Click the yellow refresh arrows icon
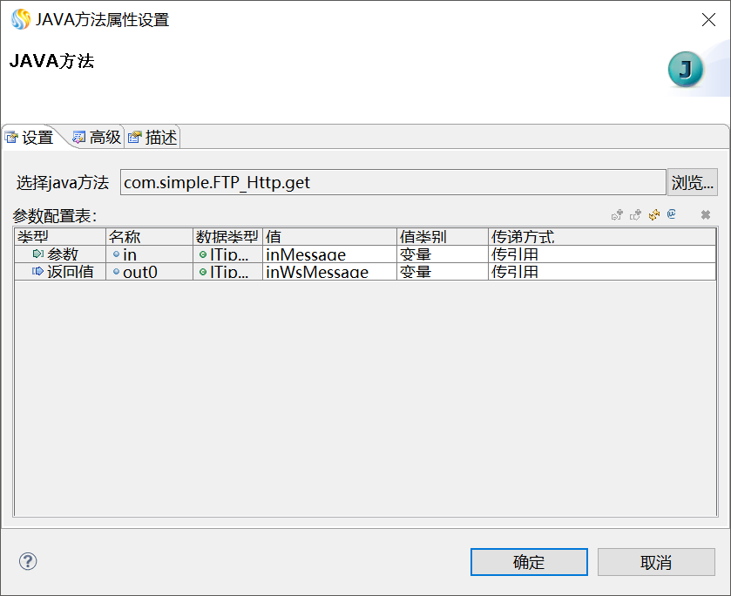 click(654, 215)
